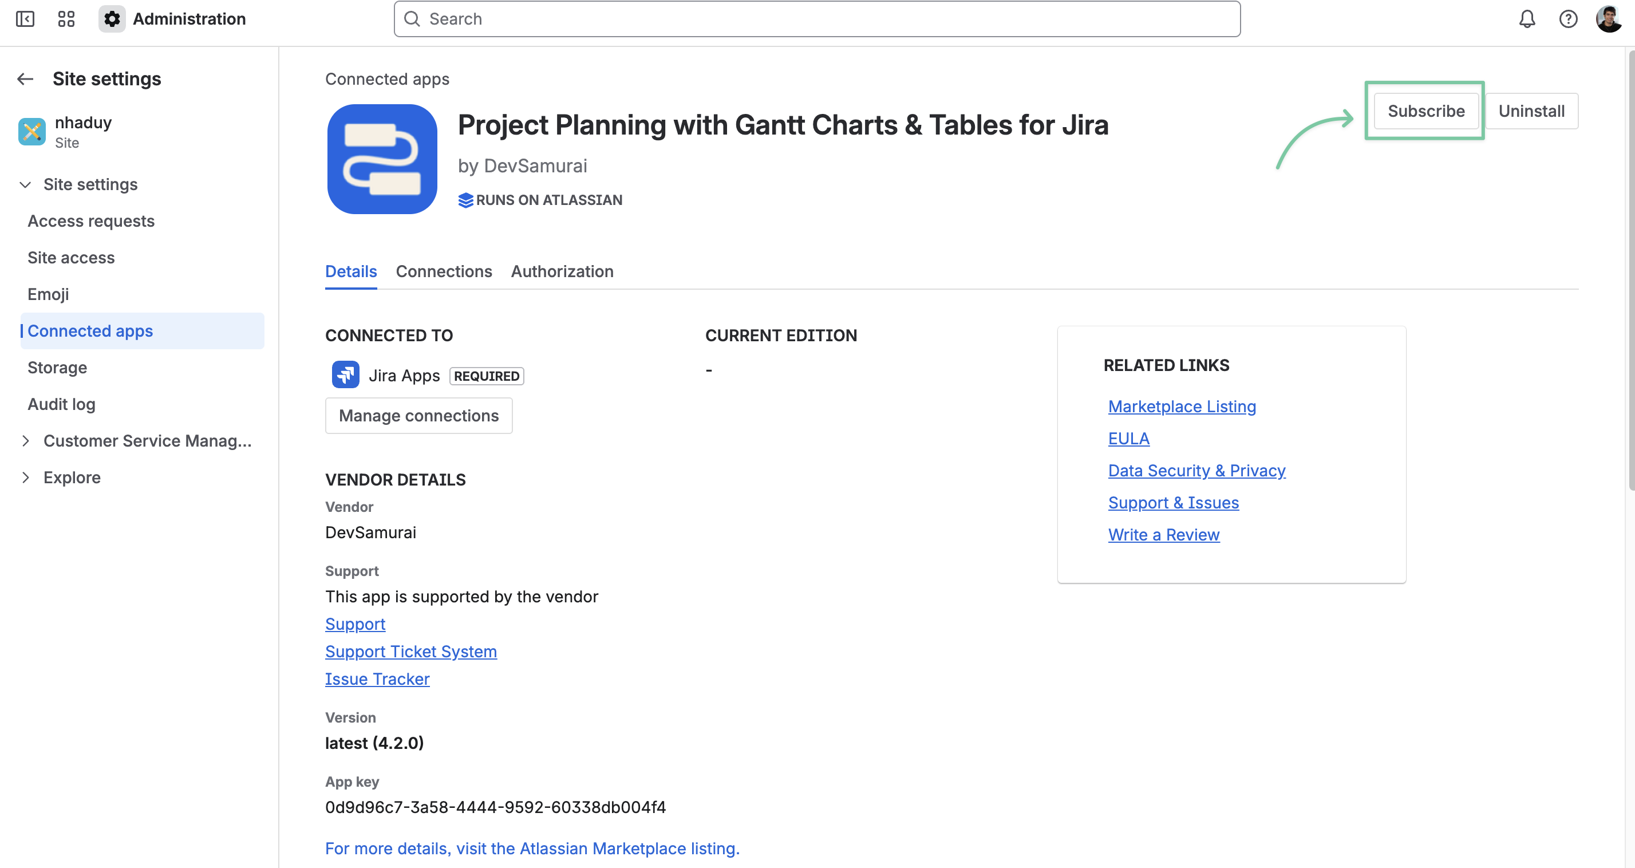Click the Gantt Charts app logo
Viewport: 1635px width, 868px height.
382,159
